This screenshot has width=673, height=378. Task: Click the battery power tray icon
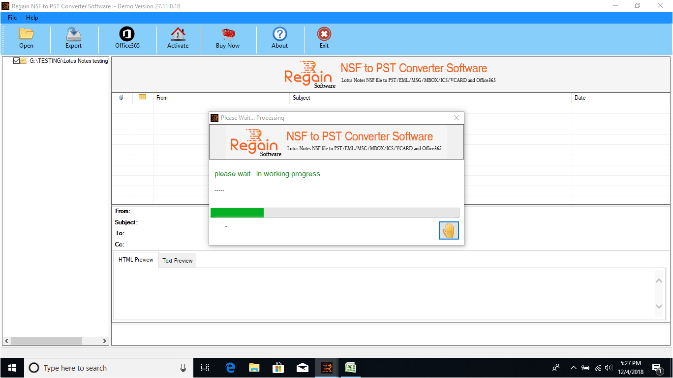point(585,368)
